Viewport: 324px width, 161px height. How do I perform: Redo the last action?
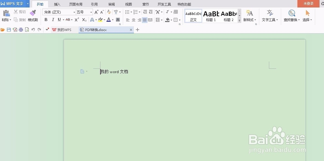point(39,30)
